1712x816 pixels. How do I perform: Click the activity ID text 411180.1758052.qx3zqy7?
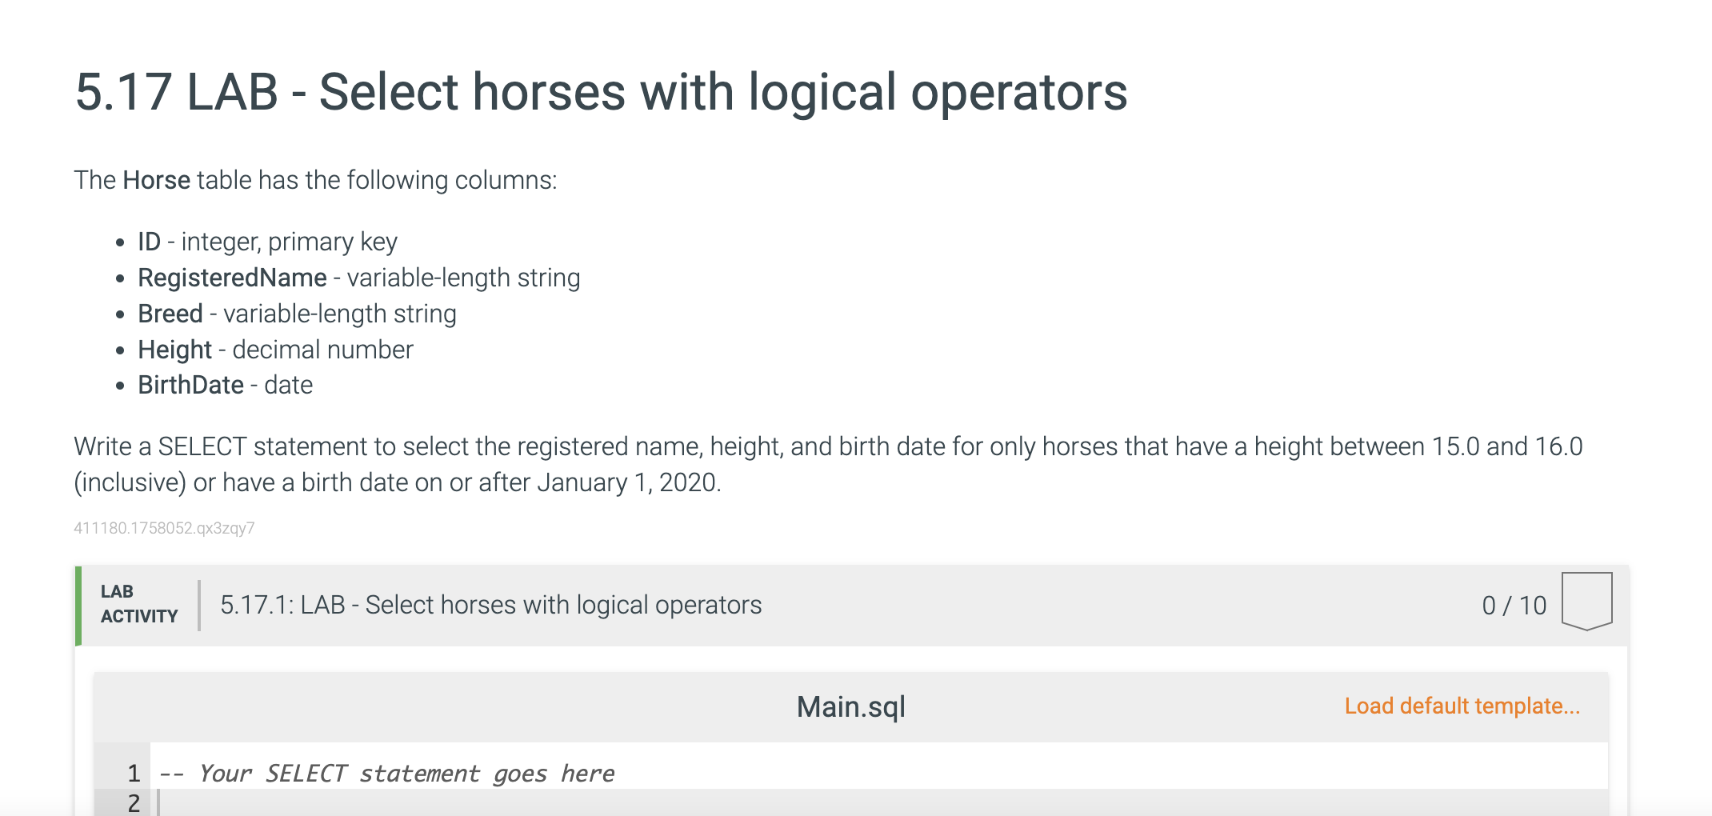(x=164, y=529)
